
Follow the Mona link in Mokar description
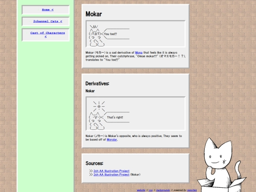pyautogui.click(x=138, y=53)
